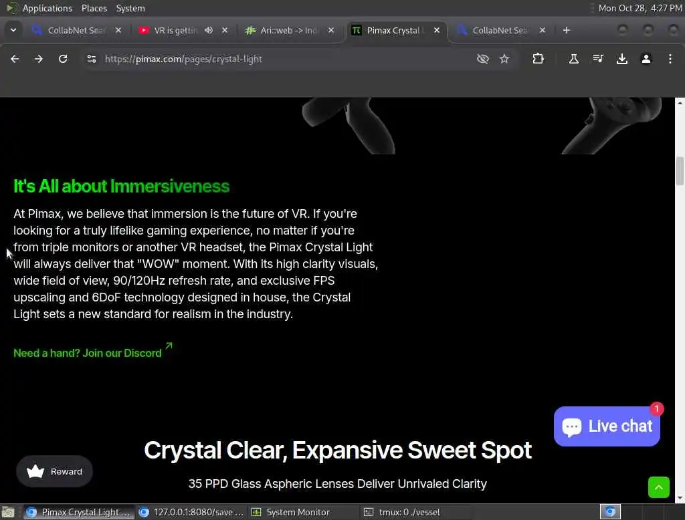Close the Ari::web tab
685x520 pixels.
coord(331,30)
